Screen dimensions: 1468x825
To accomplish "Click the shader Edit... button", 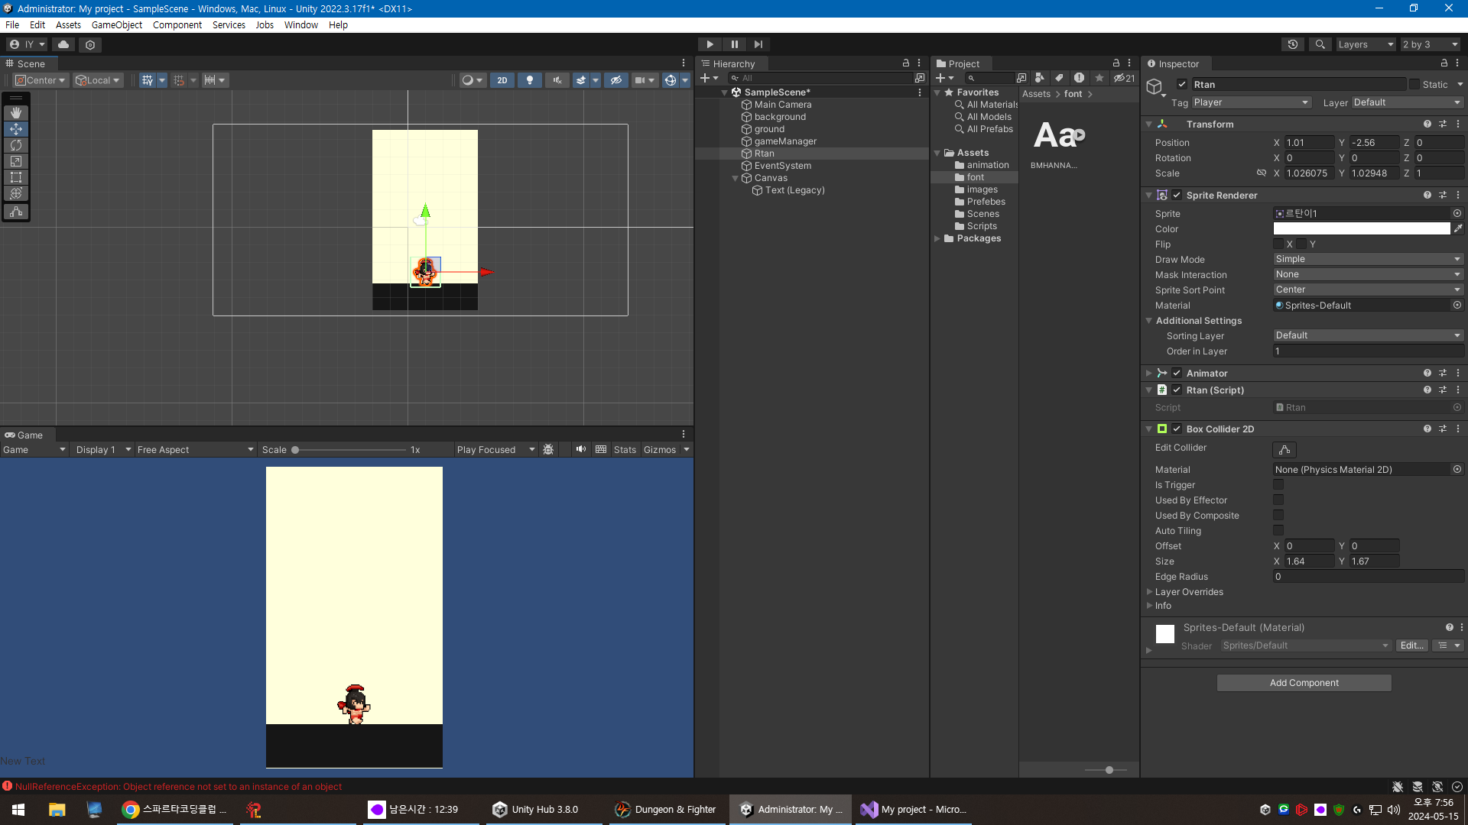I will pos(1411,645).
